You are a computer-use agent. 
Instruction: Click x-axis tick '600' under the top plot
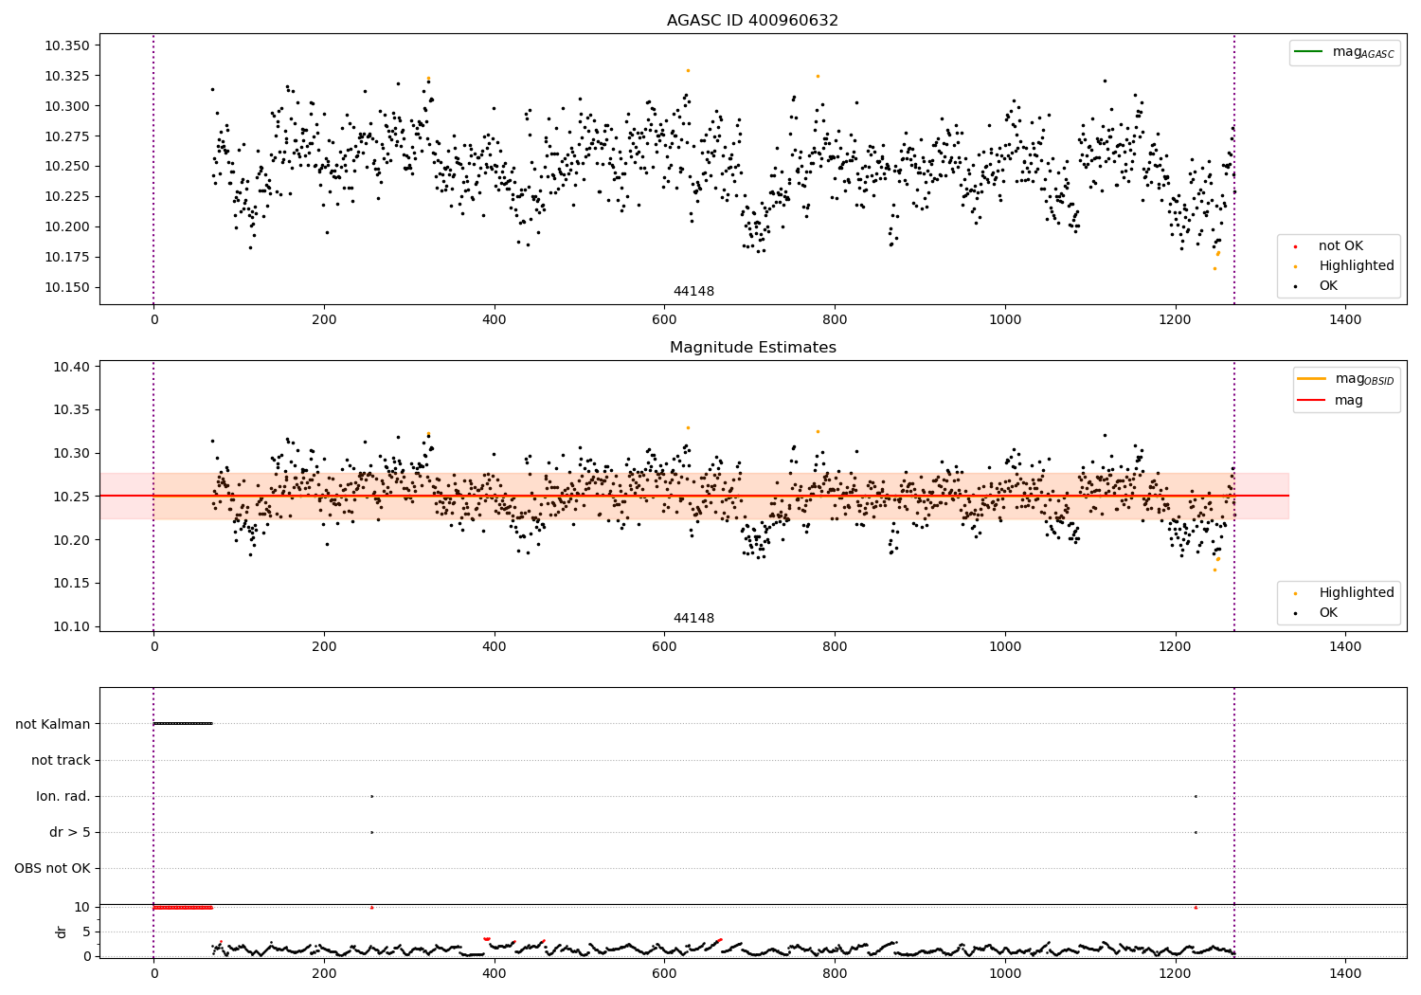[664, 320]
